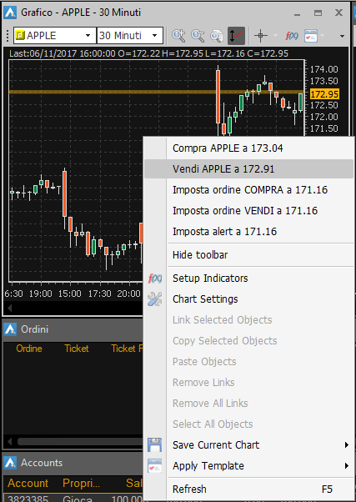Viewport: 356px width, 502px height.
Task: Click the Ordini panel scroll left arrow
Action: (10, 442)
